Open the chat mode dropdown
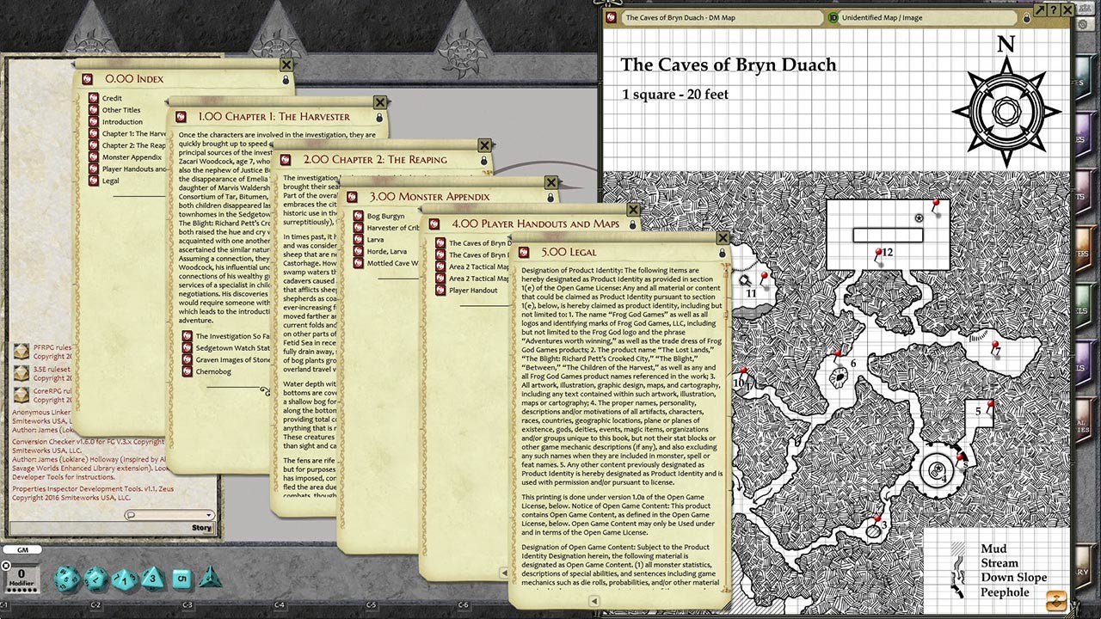Image resolution: width=1101 pixels, height=619 pixels. point(170,515)
